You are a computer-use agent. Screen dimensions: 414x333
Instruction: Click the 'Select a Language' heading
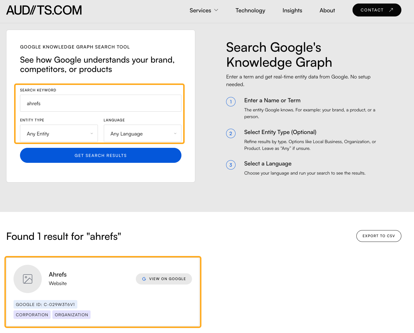coord(268,164)
